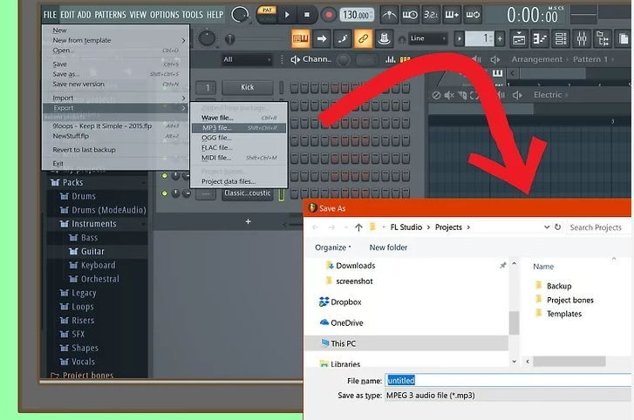Open the All channel filter dropdown
This screenshot has height=420, width=634.
point(247,60)
